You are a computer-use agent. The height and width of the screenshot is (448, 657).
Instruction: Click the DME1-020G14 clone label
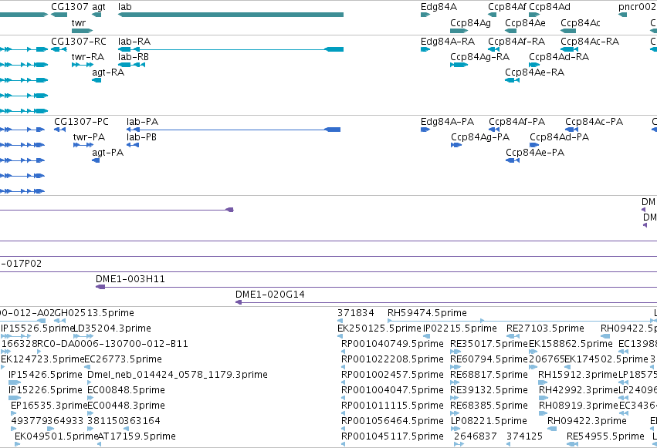coord(270,295)
